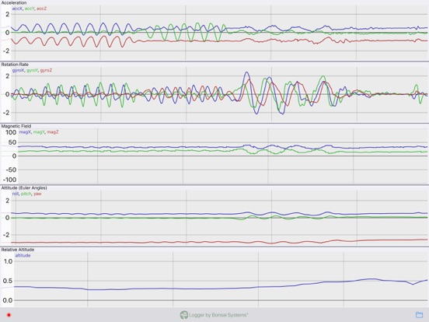Image resolution: width=429 pixels, height=322 pixels.
Task: Click the magX legend label
Action: pos(25,132)
